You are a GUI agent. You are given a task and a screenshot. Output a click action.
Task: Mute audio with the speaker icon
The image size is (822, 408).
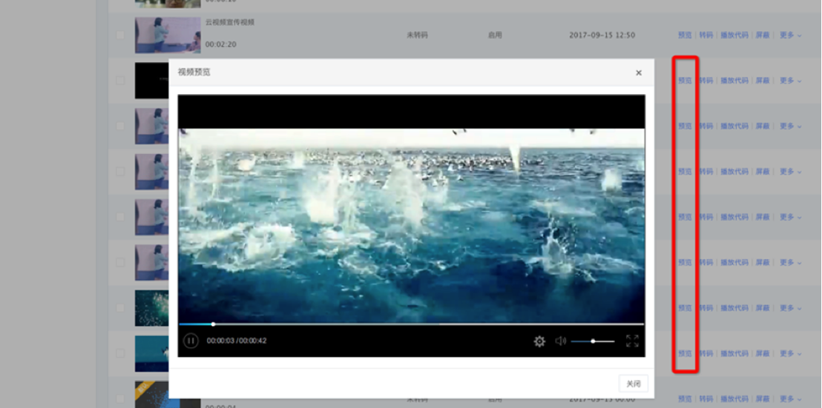coord(560,341)
